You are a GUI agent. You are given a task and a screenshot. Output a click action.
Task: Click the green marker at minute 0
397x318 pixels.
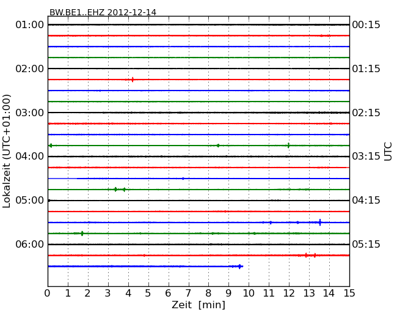coord(50,146)
